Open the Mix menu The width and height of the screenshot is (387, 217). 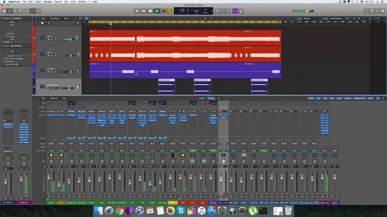point(66,2)
